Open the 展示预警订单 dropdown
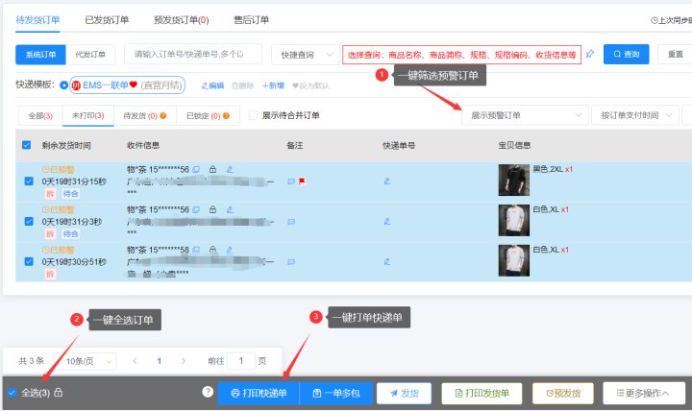 (525, 115)
